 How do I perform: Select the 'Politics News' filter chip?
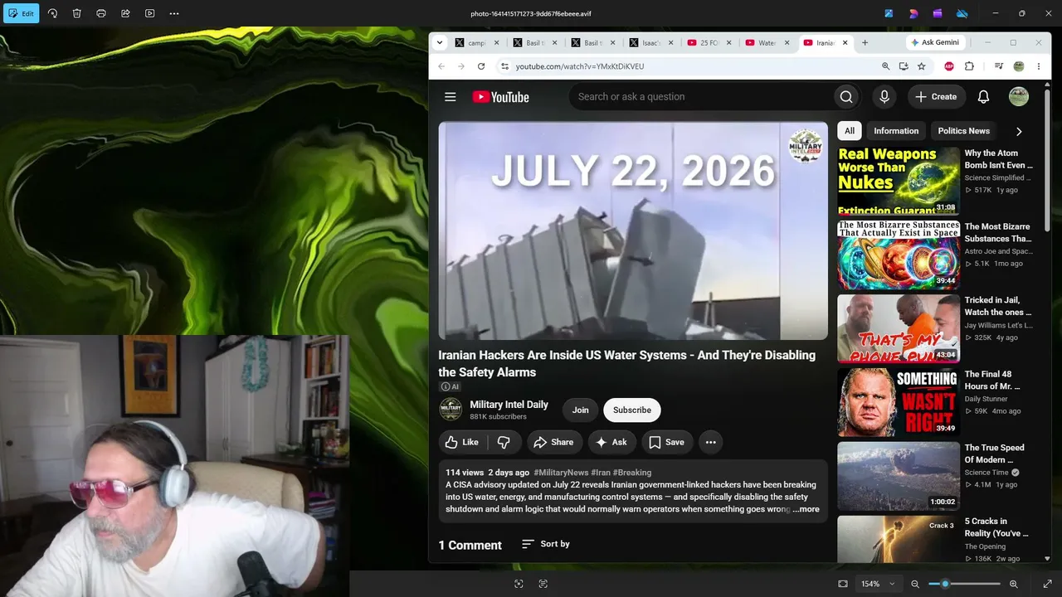963,131
